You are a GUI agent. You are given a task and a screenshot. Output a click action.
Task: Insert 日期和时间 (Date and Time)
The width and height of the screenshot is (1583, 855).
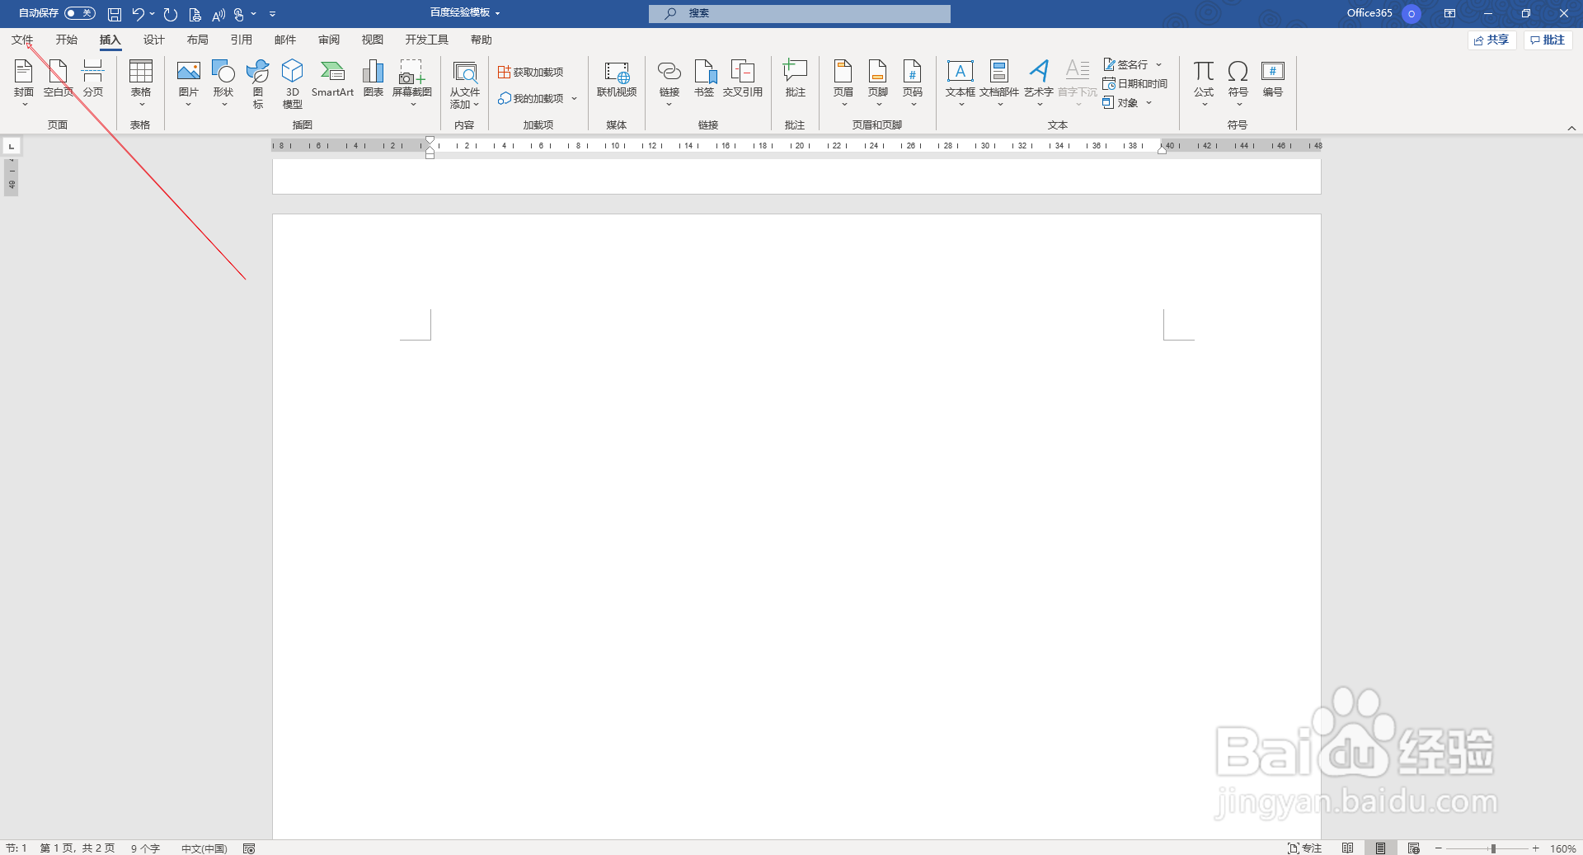pos(1135,84)
